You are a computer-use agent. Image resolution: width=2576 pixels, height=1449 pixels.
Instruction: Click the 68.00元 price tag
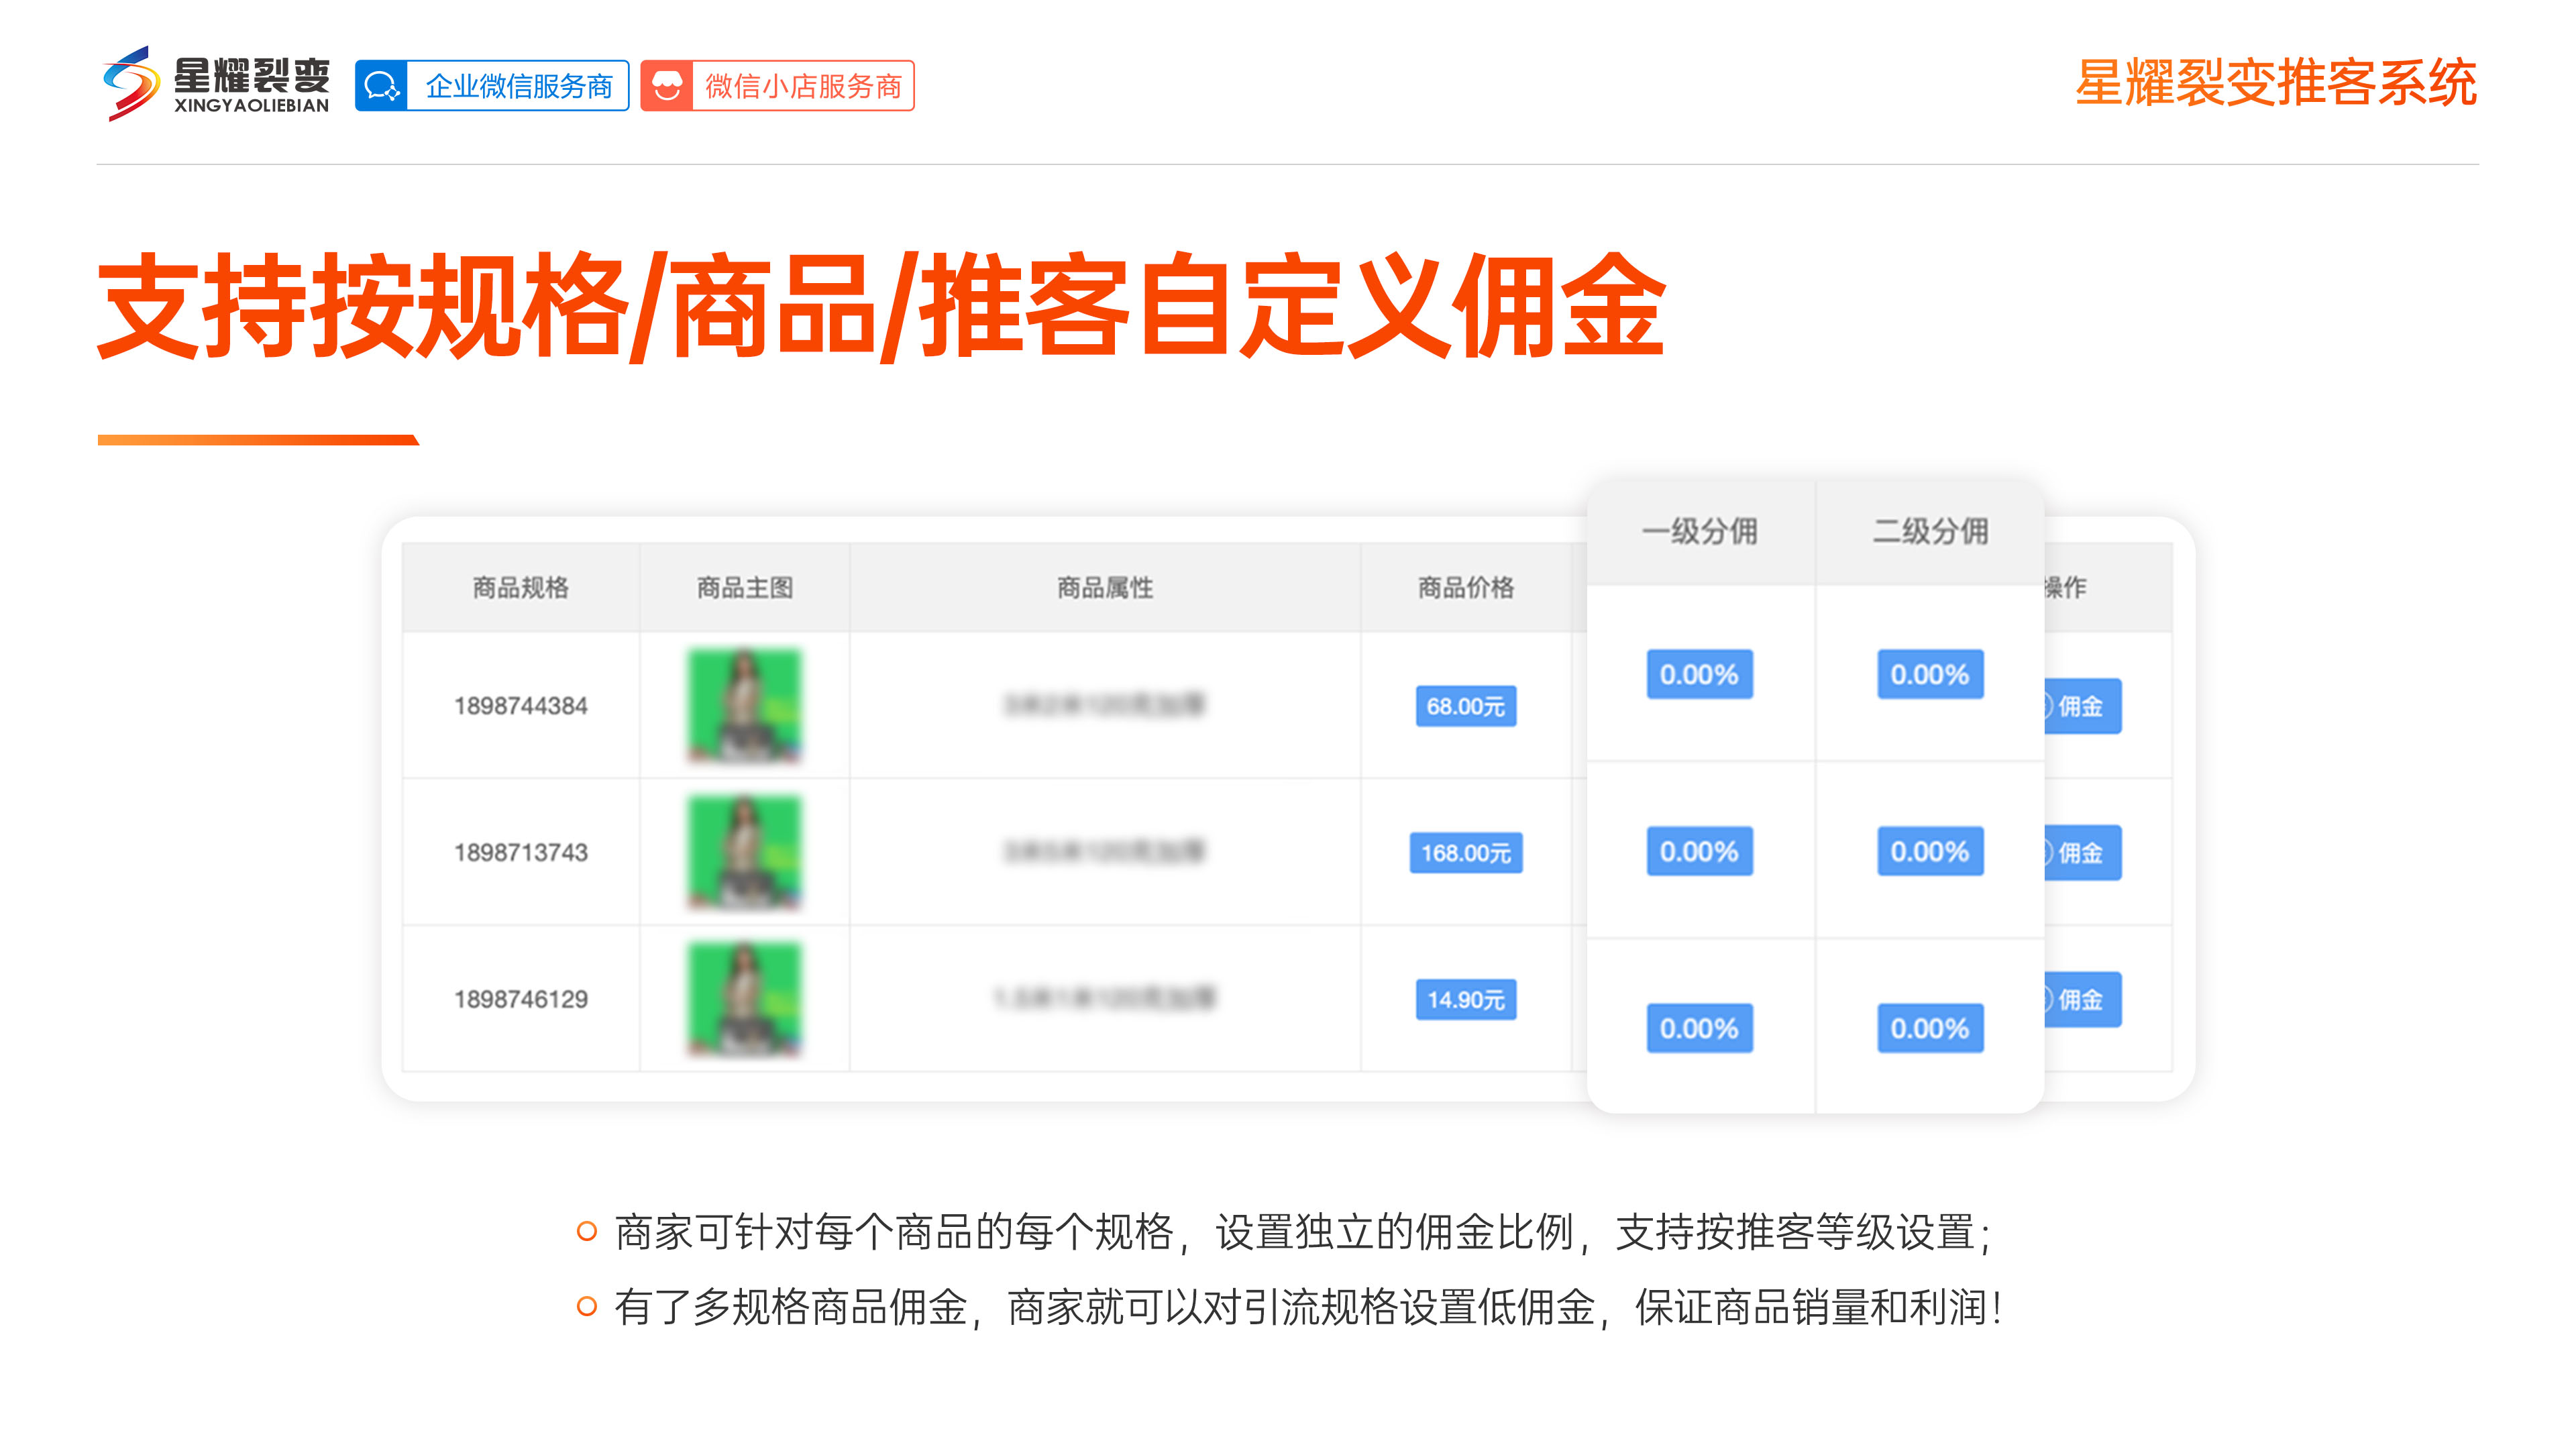(x=1465, y=706)
